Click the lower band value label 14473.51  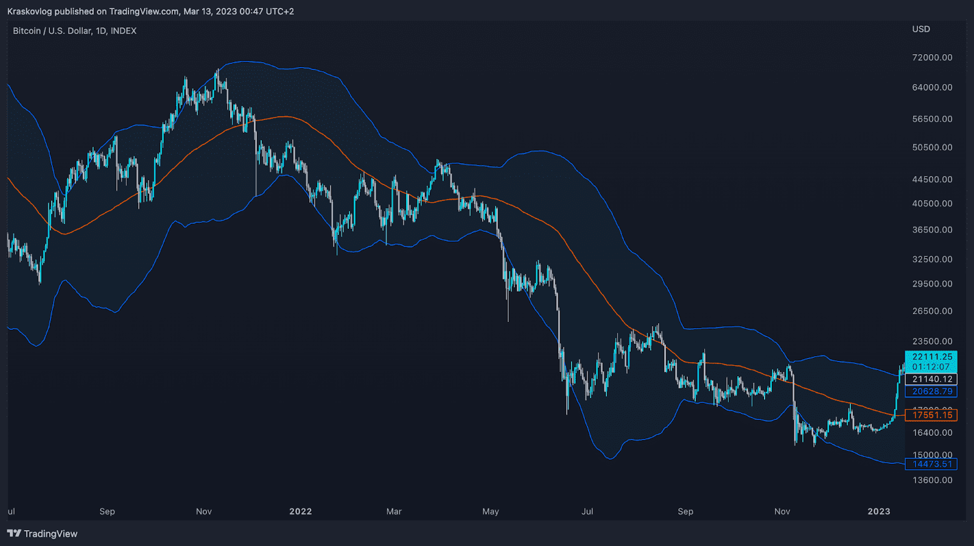pos(931,464)
